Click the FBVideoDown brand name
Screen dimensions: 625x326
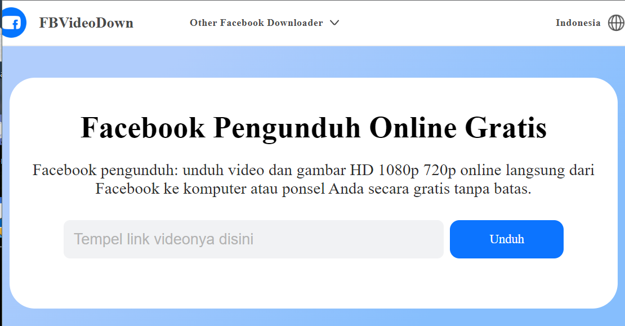coord(86,23)
